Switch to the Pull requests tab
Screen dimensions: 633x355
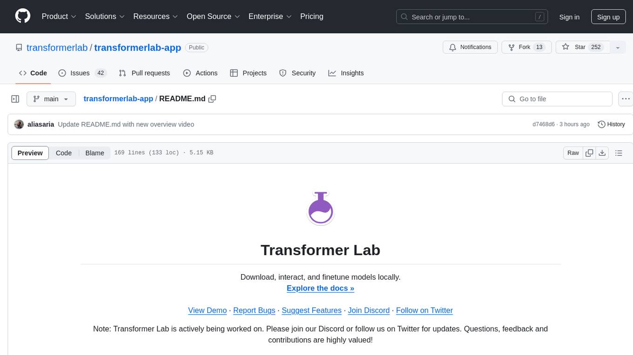144,73
